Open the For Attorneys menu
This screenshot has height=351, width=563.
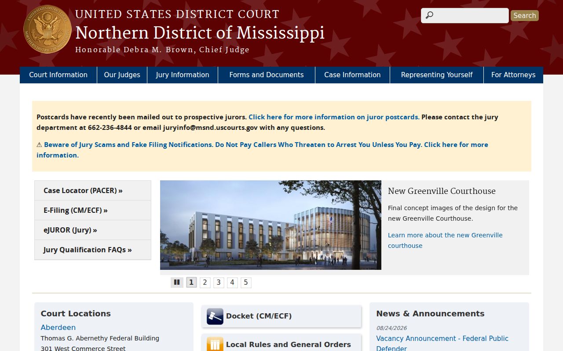(x=513, y=75)
